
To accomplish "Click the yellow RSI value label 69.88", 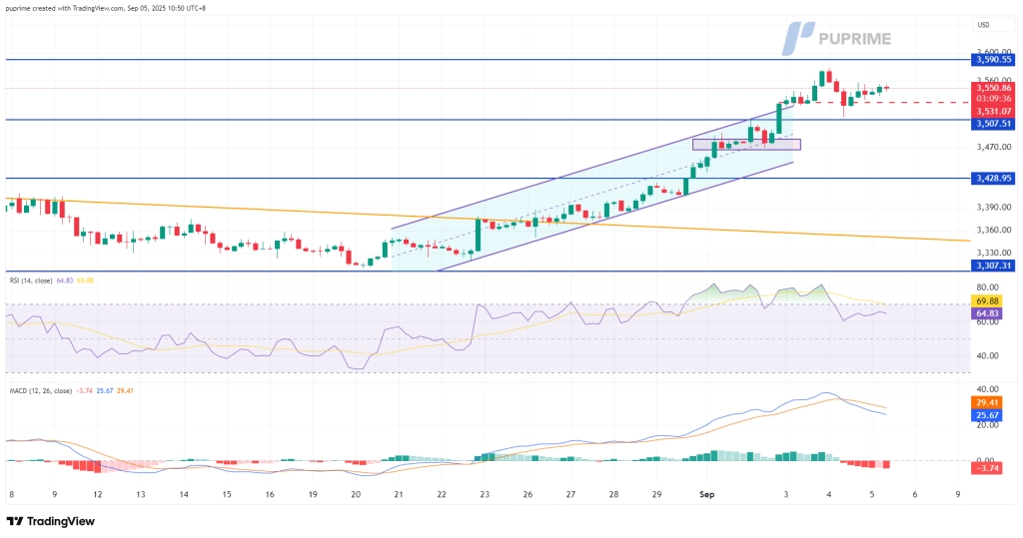I will tap(987, 301).
